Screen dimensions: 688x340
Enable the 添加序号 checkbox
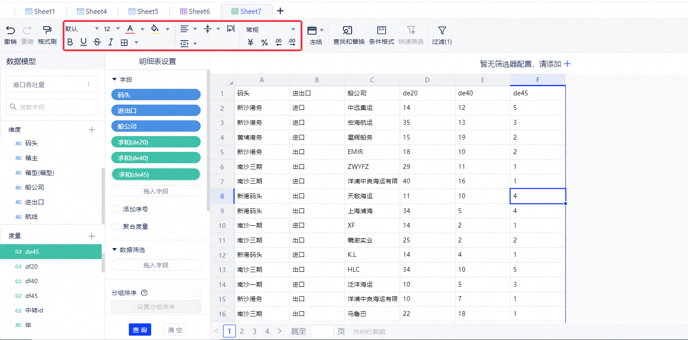(115, 209)
